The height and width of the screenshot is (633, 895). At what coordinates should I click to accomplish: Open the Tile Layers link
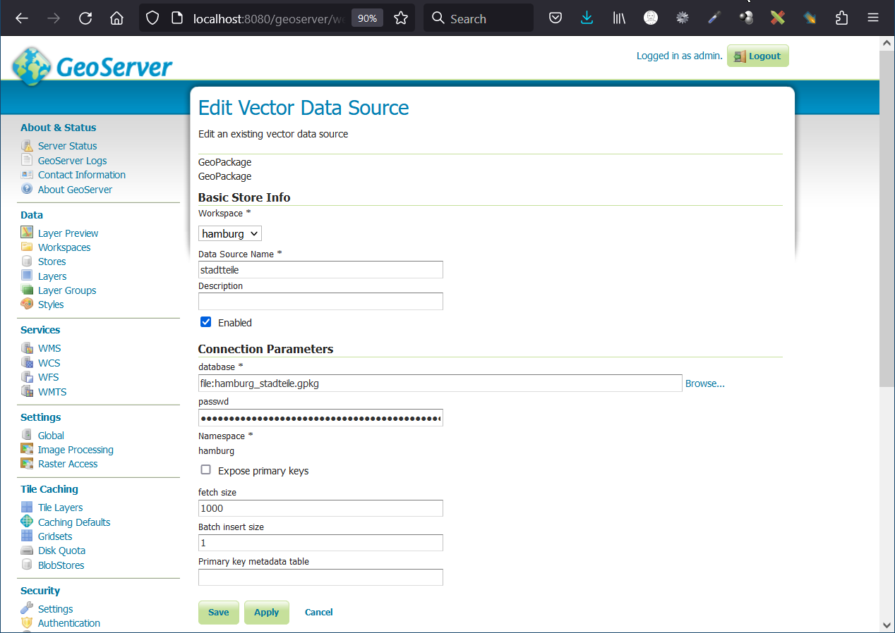click(x=61, y=508)
